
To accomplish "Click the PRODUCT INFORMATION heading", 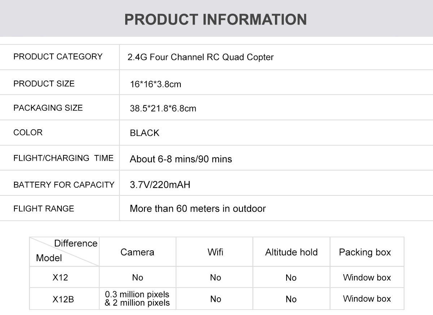I will [x=215, y=20].
